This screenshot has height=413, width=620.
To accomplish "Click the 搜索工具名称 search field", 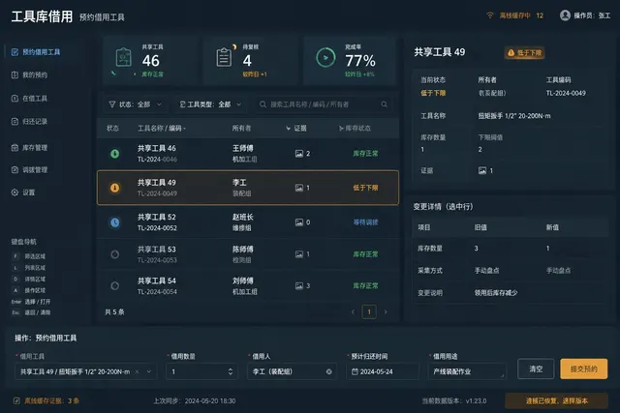I will pos(323,104).
